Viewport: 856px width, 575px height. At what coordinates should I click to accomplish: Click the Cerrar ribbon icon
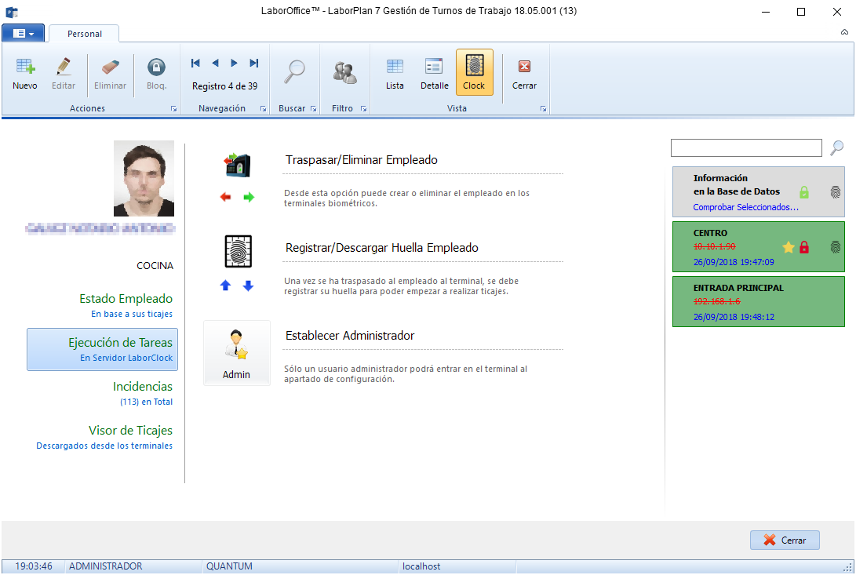(x=524, y=67)
